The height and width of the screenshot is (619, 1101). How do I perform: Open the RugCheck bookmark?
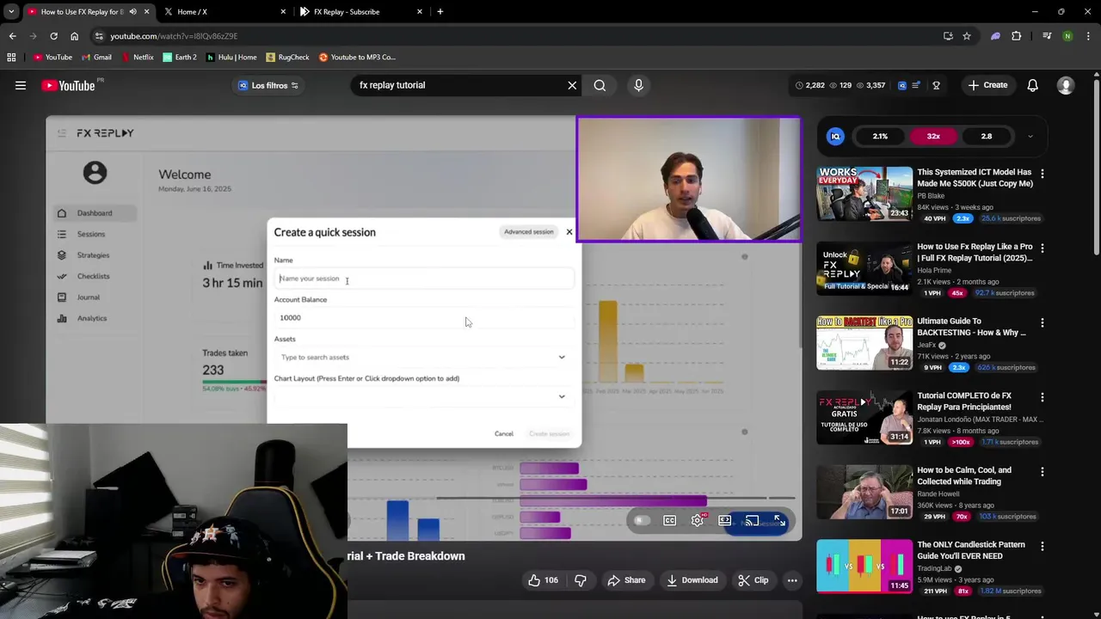(287, 57)
